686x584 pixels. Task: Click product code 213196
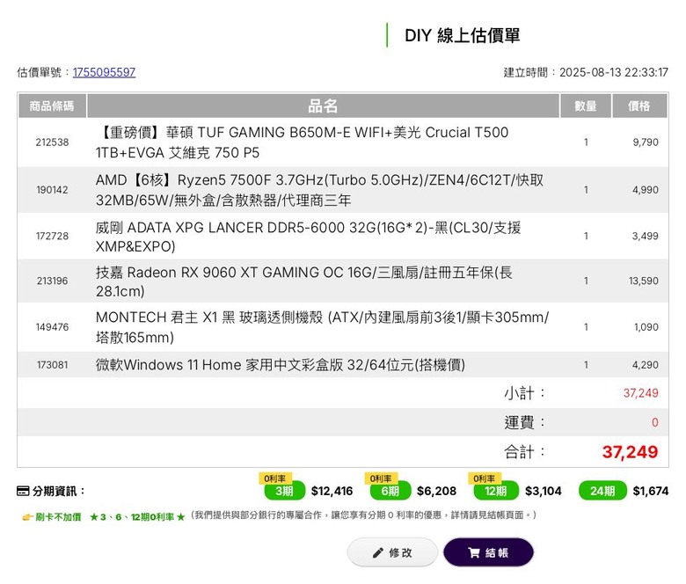[x=52, y=281]
